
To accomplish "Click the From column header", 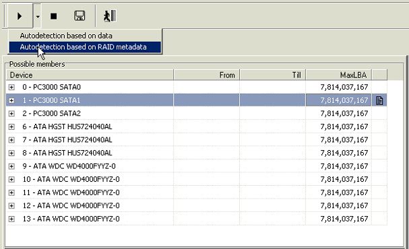I will pos(206,75).
